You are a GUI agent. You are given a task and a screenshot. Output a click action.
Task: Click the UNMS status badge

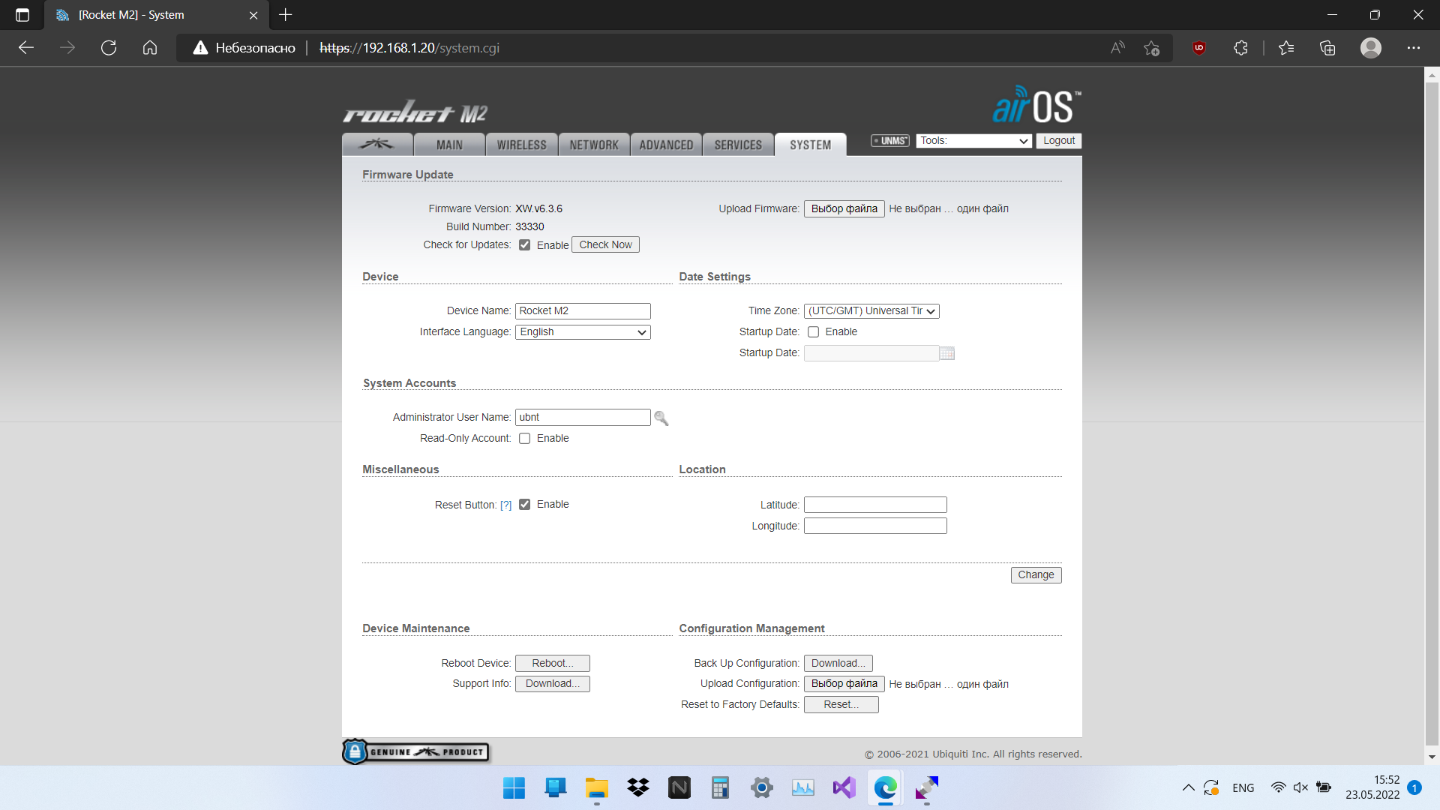(x=890, y=140)
